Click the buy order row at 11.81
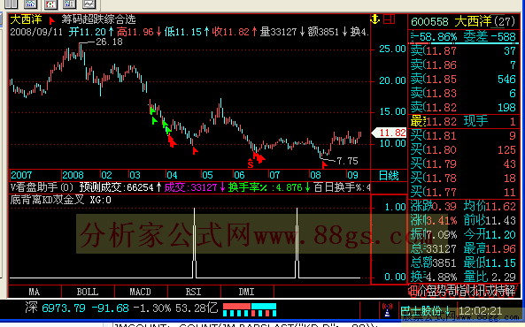Viewport: 525px width, 327px height. pyautogui.click(x=463, y=136)
